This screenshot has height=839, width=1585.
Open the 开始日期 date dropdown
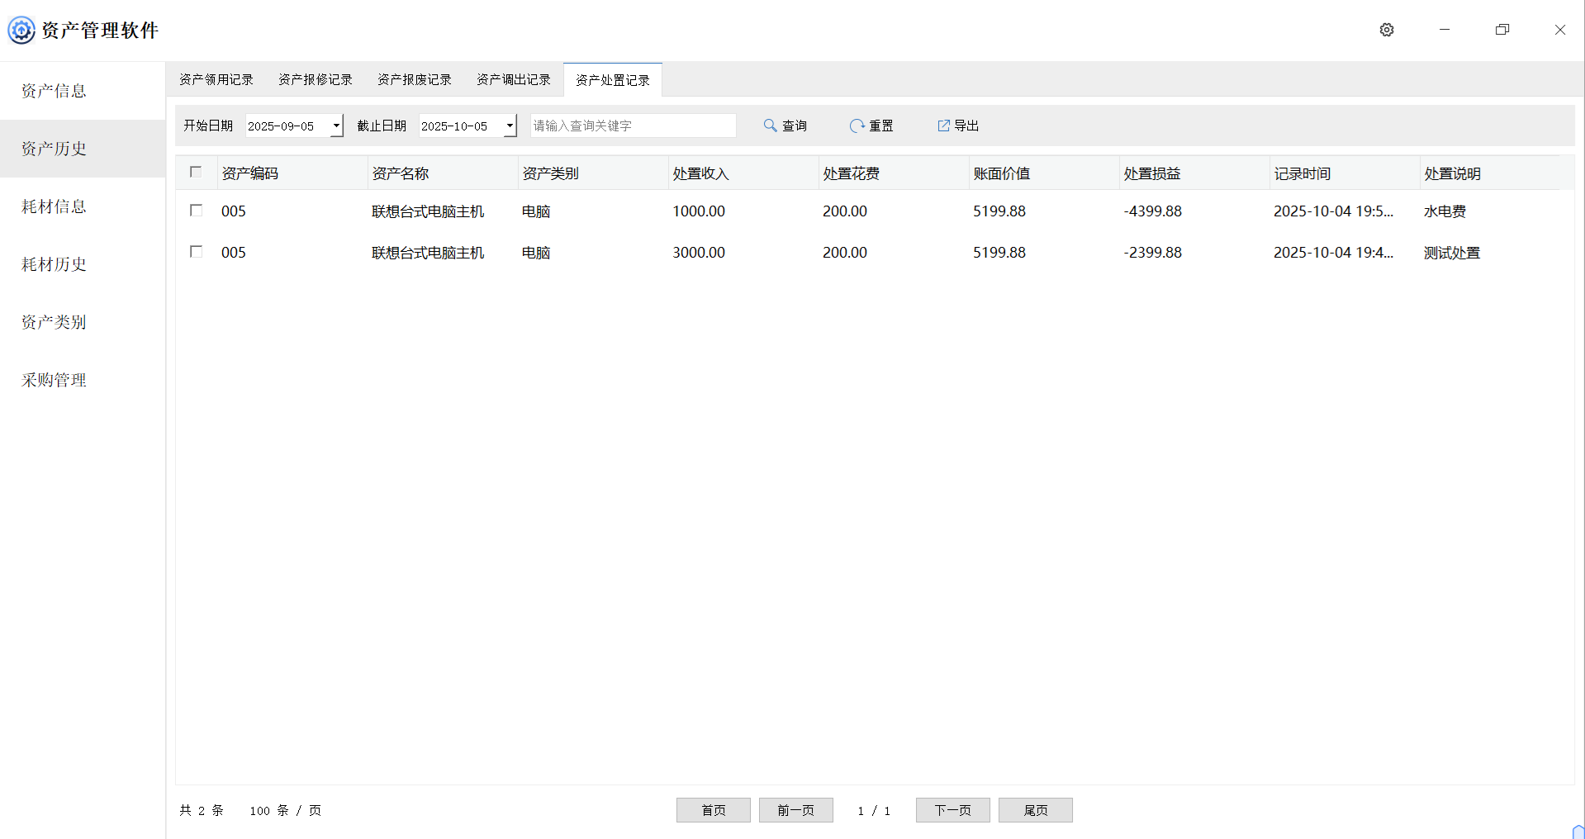tap(336, 126)
